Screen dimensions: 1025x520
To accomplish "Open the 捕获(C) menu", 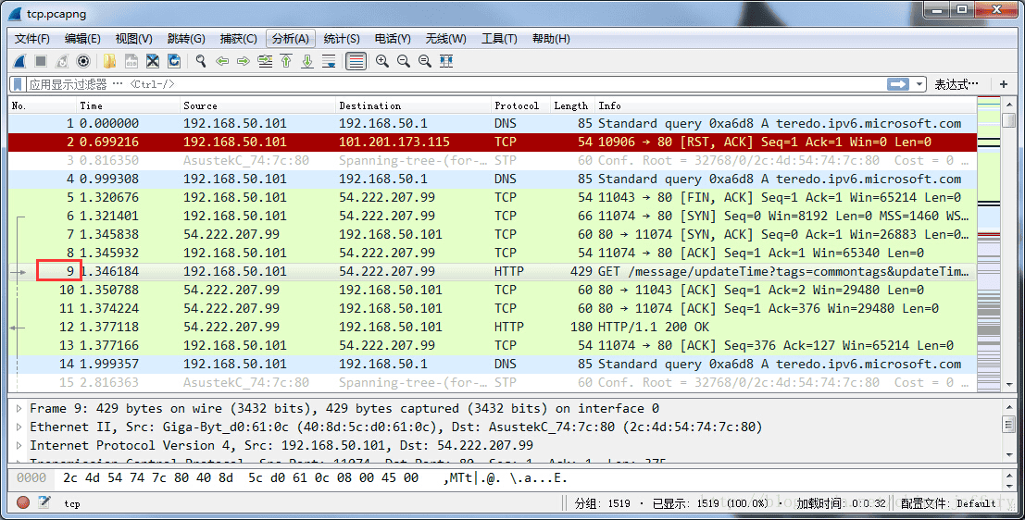I will (238, 39).
